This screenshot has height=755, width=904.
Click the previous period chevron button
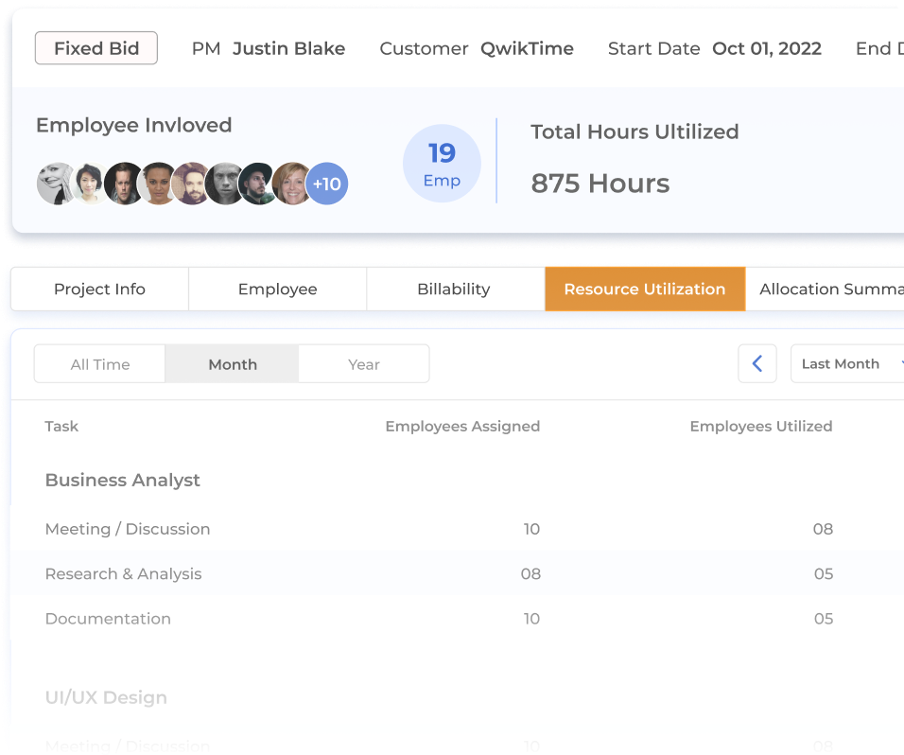pos(757,363)
